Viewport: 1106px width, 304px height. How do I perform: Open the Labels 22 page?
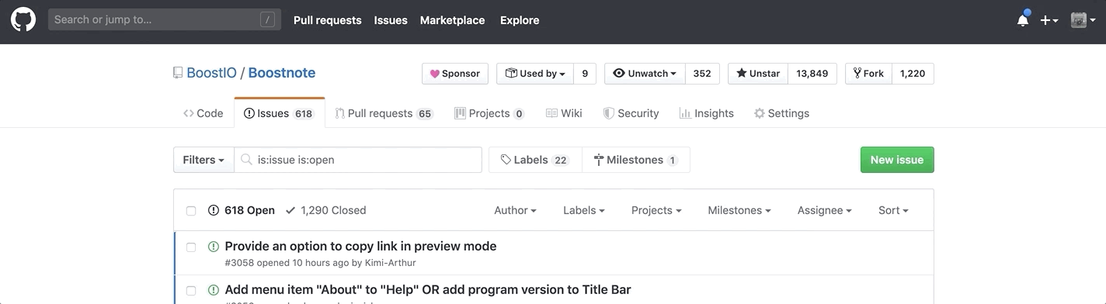tap(535, 160)
